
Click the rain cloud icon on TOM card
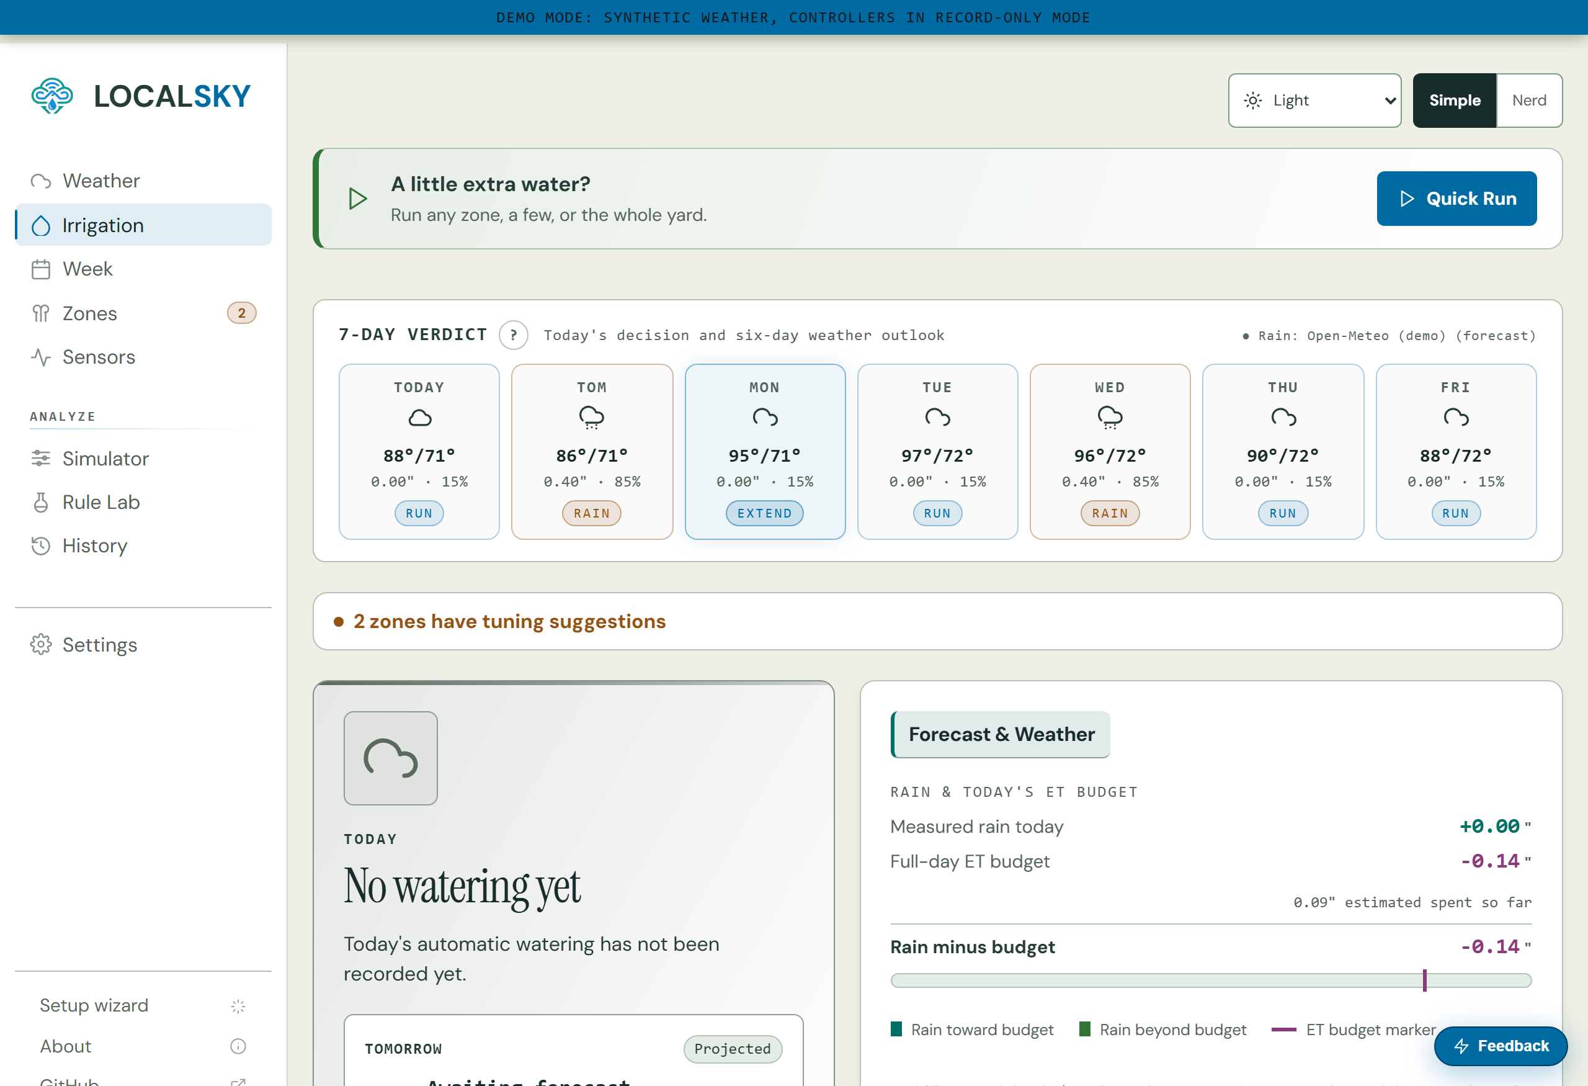point(592,418)
